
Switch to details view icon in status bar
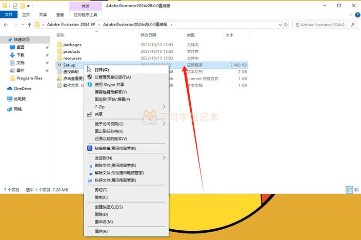click(x=349, y=190)
